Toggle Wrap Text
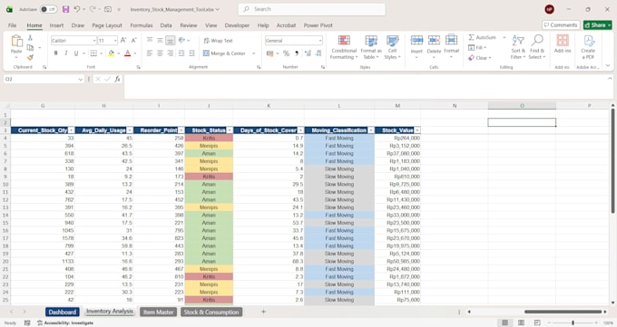 click(x=218, y=41)
